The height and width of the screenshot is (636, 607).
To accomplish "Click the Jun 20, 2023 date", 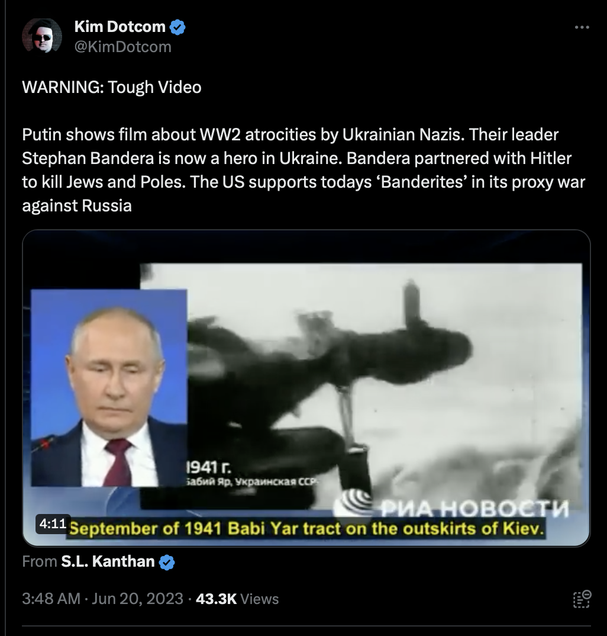I will coord(137,599).
